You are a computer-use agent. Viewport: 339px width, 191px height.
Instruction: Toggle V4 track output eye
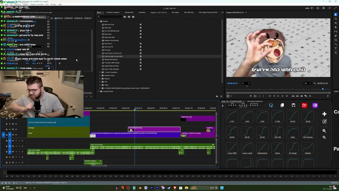16,119
